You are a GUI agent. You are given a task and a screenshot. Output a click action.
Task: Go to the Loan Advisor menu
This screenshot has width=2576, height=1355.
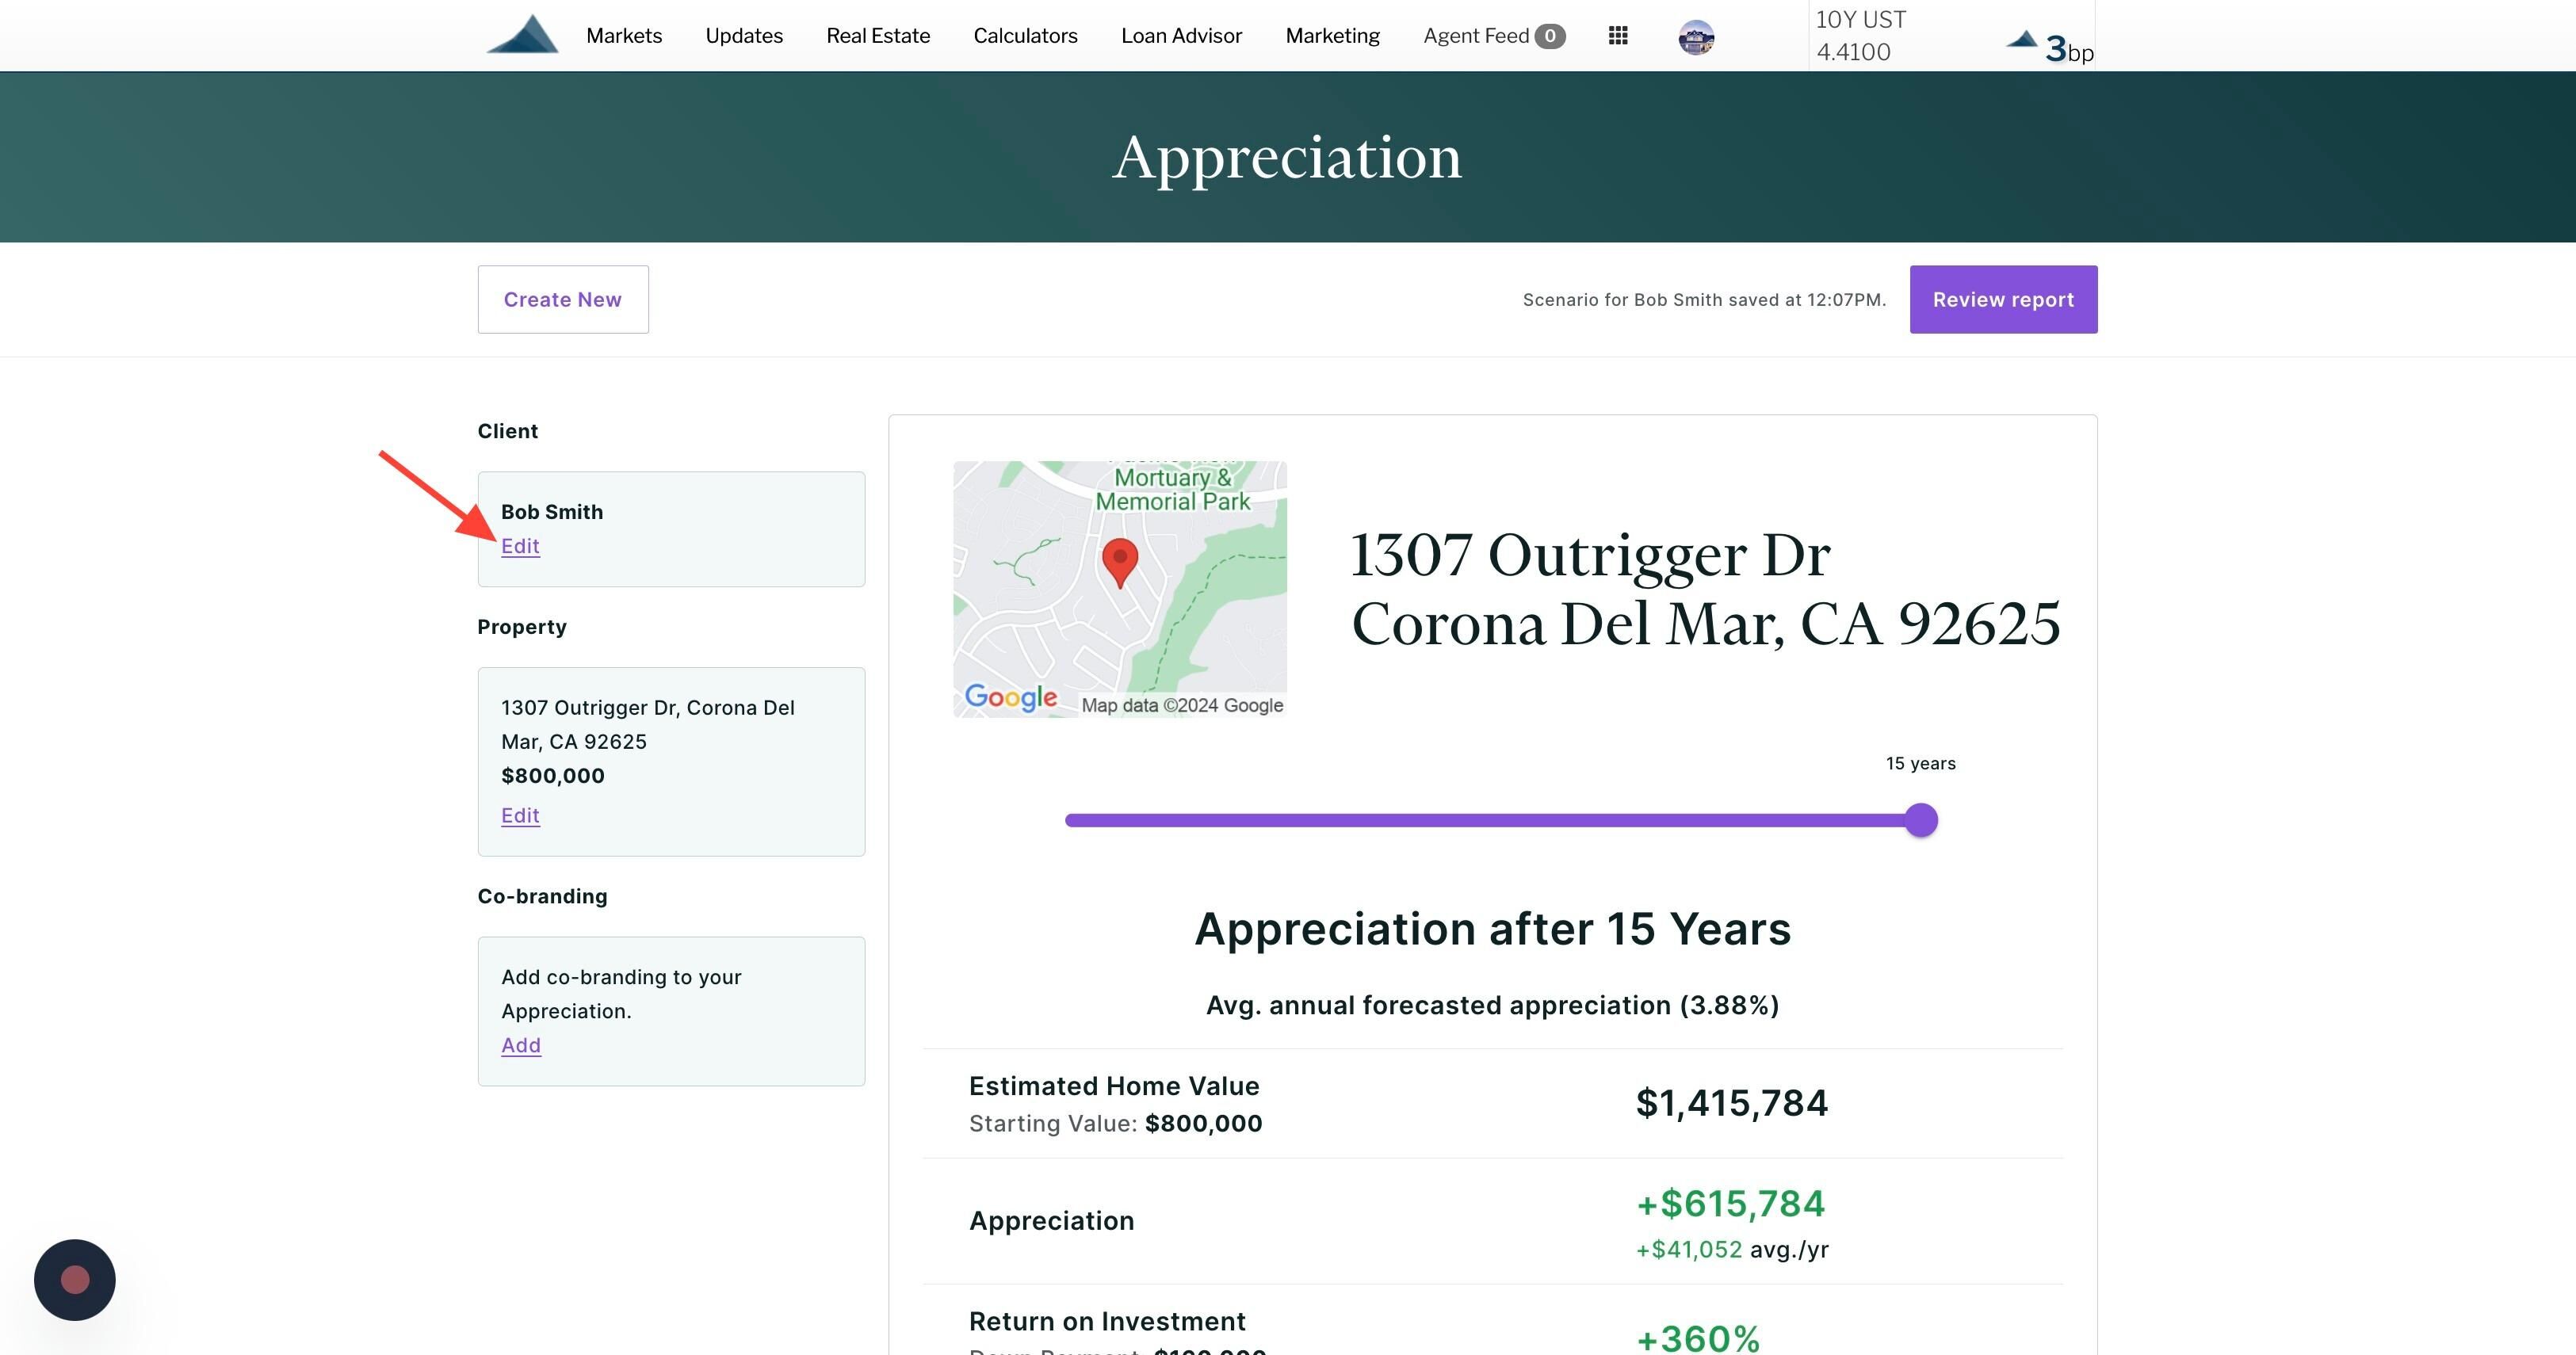[x=1181, y=36]
